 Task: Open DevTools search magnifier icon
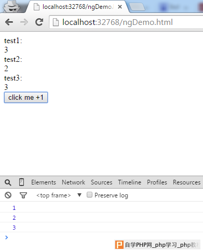click(8, 182)
